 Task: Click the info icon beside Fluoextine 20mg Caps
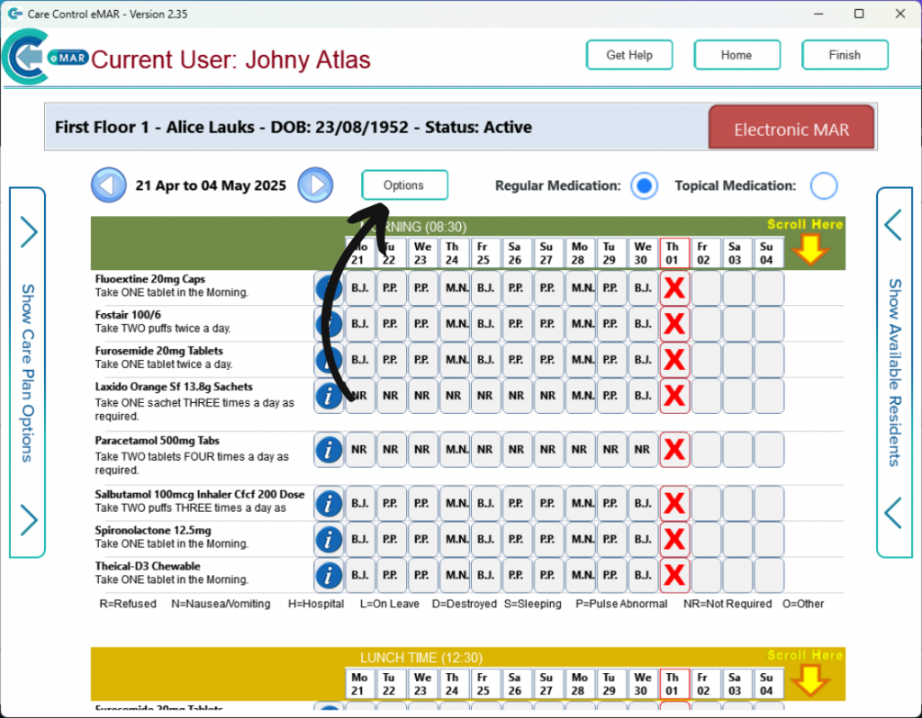328,287
